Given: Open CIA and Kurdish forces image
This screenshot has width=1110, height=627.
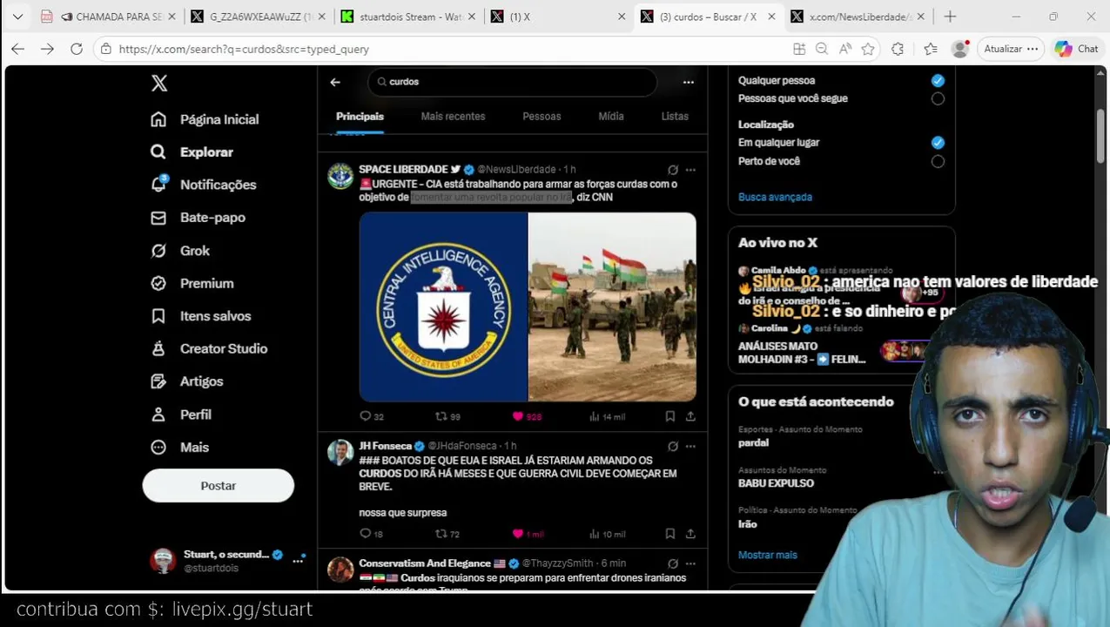Looking at the screenshot, I should 528,307.
